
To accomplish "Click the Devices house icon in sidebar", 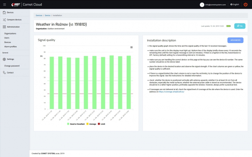I will pos(4,13).
